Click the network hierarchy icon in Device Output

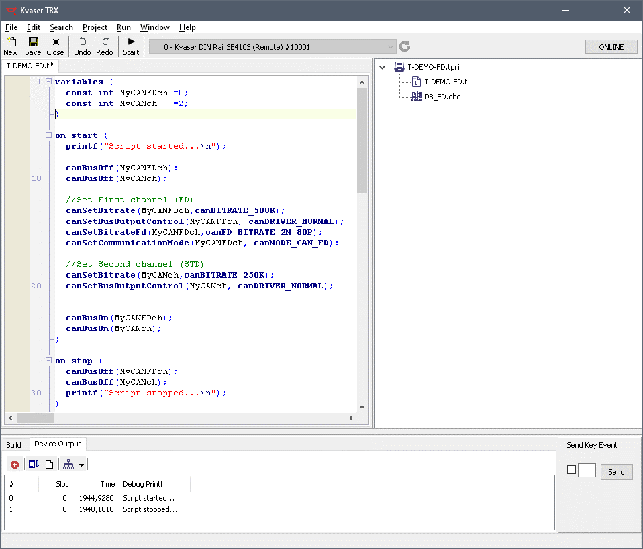click(x=68, y=464)
